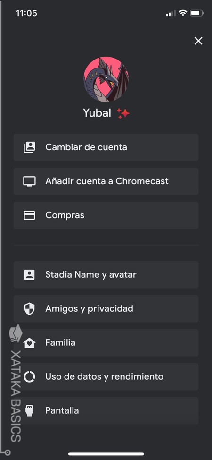Open Uso de datos y rendimiento
The image size is (212, 460).
point(106,377)
